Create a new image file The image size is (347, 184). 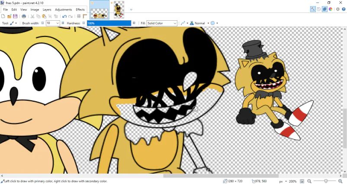[x=3, y=16]
